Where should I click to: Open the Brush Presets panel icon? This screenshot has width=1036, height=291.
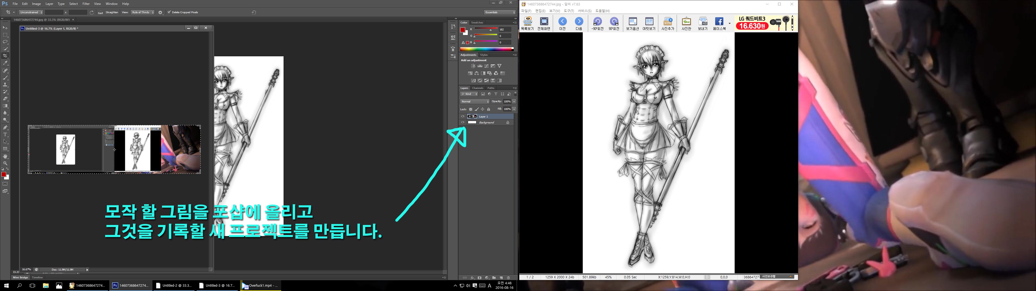[453, 57]
